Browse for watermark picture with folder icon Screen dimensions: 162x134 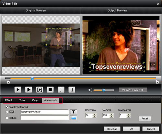74,118
